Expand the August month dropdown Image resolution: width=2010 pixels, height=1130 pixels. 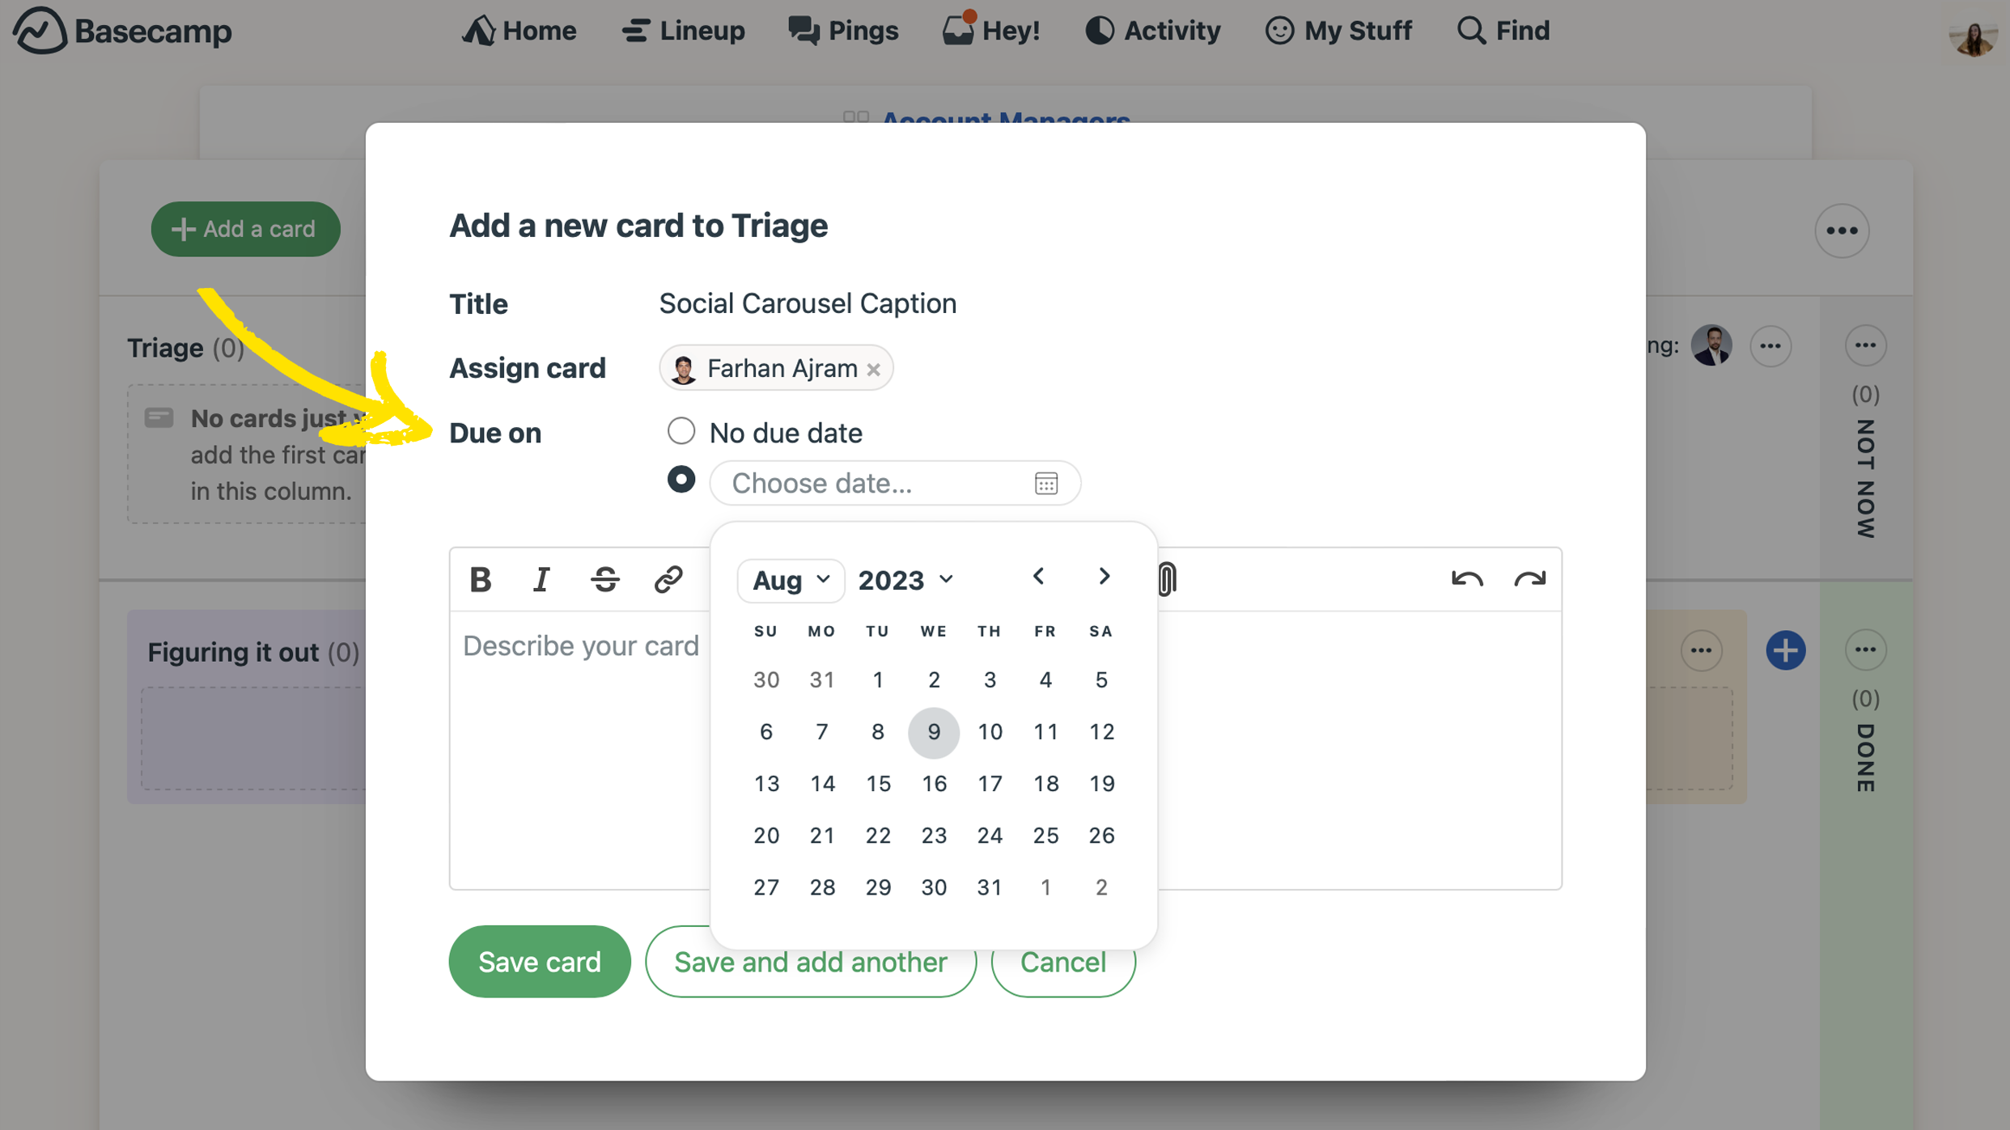pos(790,579)
